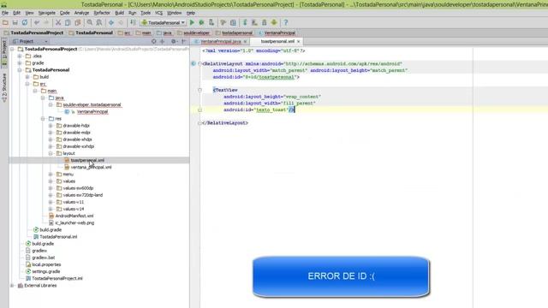Expand the gradle folder

[20, 62]
